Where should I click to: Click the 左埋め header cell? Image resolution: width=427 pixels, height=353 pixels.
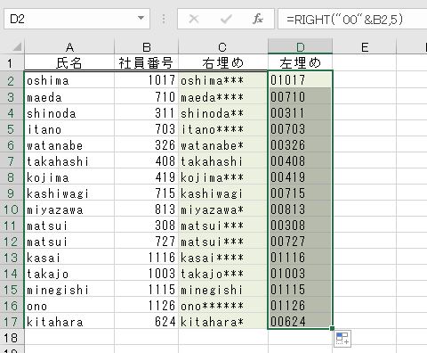(x=301, y=62)
